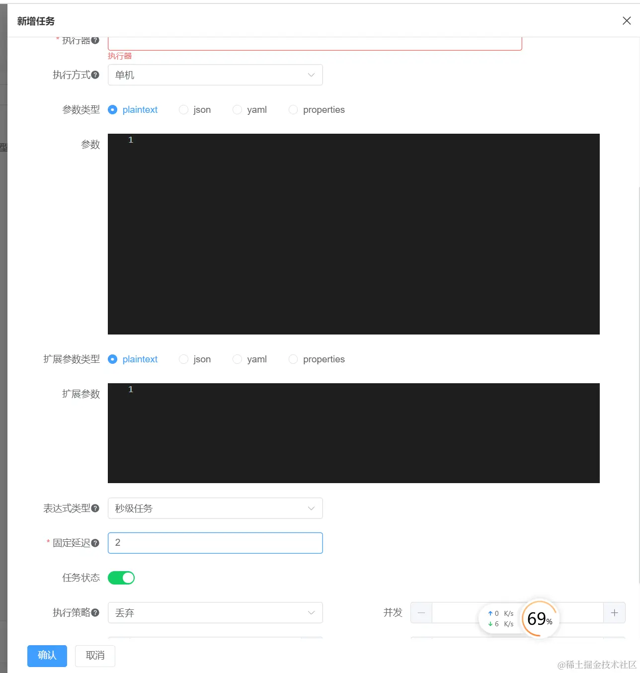Click the network speed indicator widget
640x673 pixels.
[500, 619]
